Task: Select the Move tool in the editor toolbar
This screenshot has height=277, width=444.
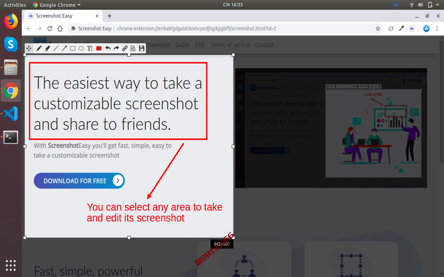Action: click(x=29, y=48)
